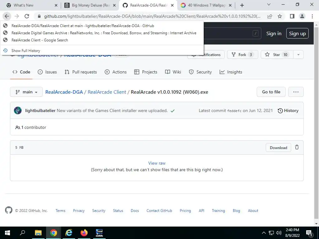Reload the page with the refresh icon

pyautogui.click(x=27, y=16)
